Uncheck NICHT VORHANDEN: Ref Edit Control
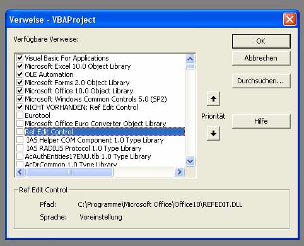The height and width of the screenshot is (246, 304). (20, 107)
